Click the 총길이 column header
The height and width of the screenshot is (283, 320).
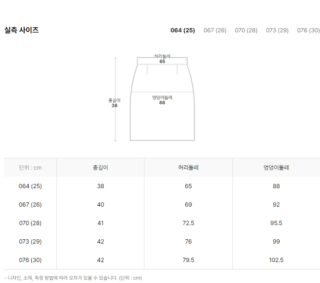click(100, 168)
